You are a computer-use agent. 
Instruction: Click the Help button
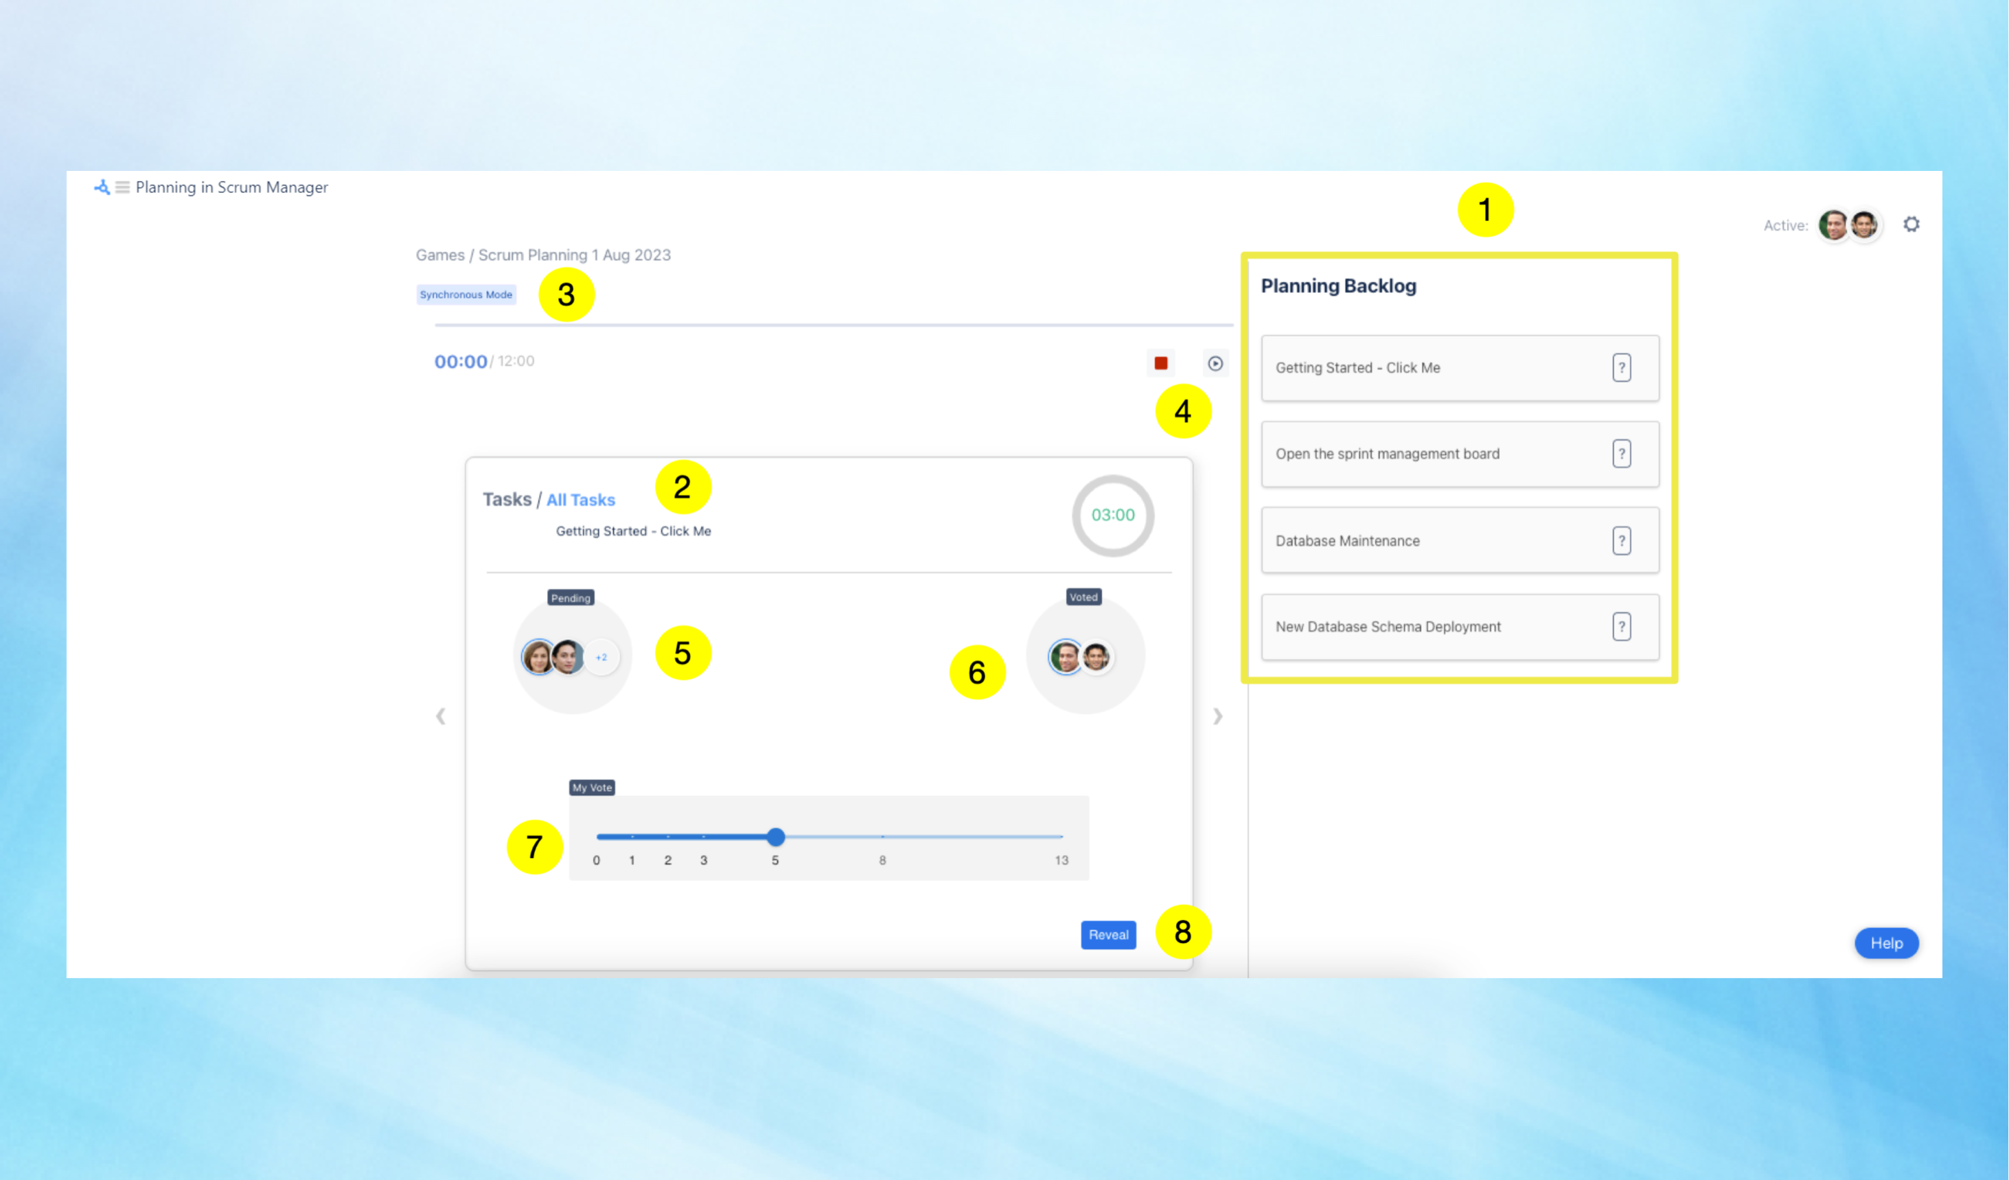[1887, 942]
